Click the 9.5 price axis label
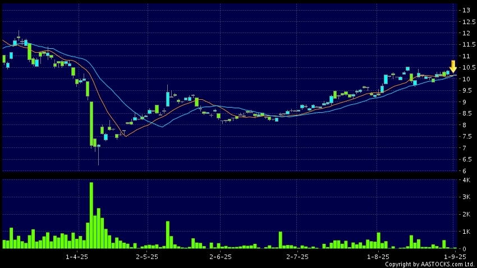This screenshot has width=477, height=268. pyautogui.click(x=467, y=91)
